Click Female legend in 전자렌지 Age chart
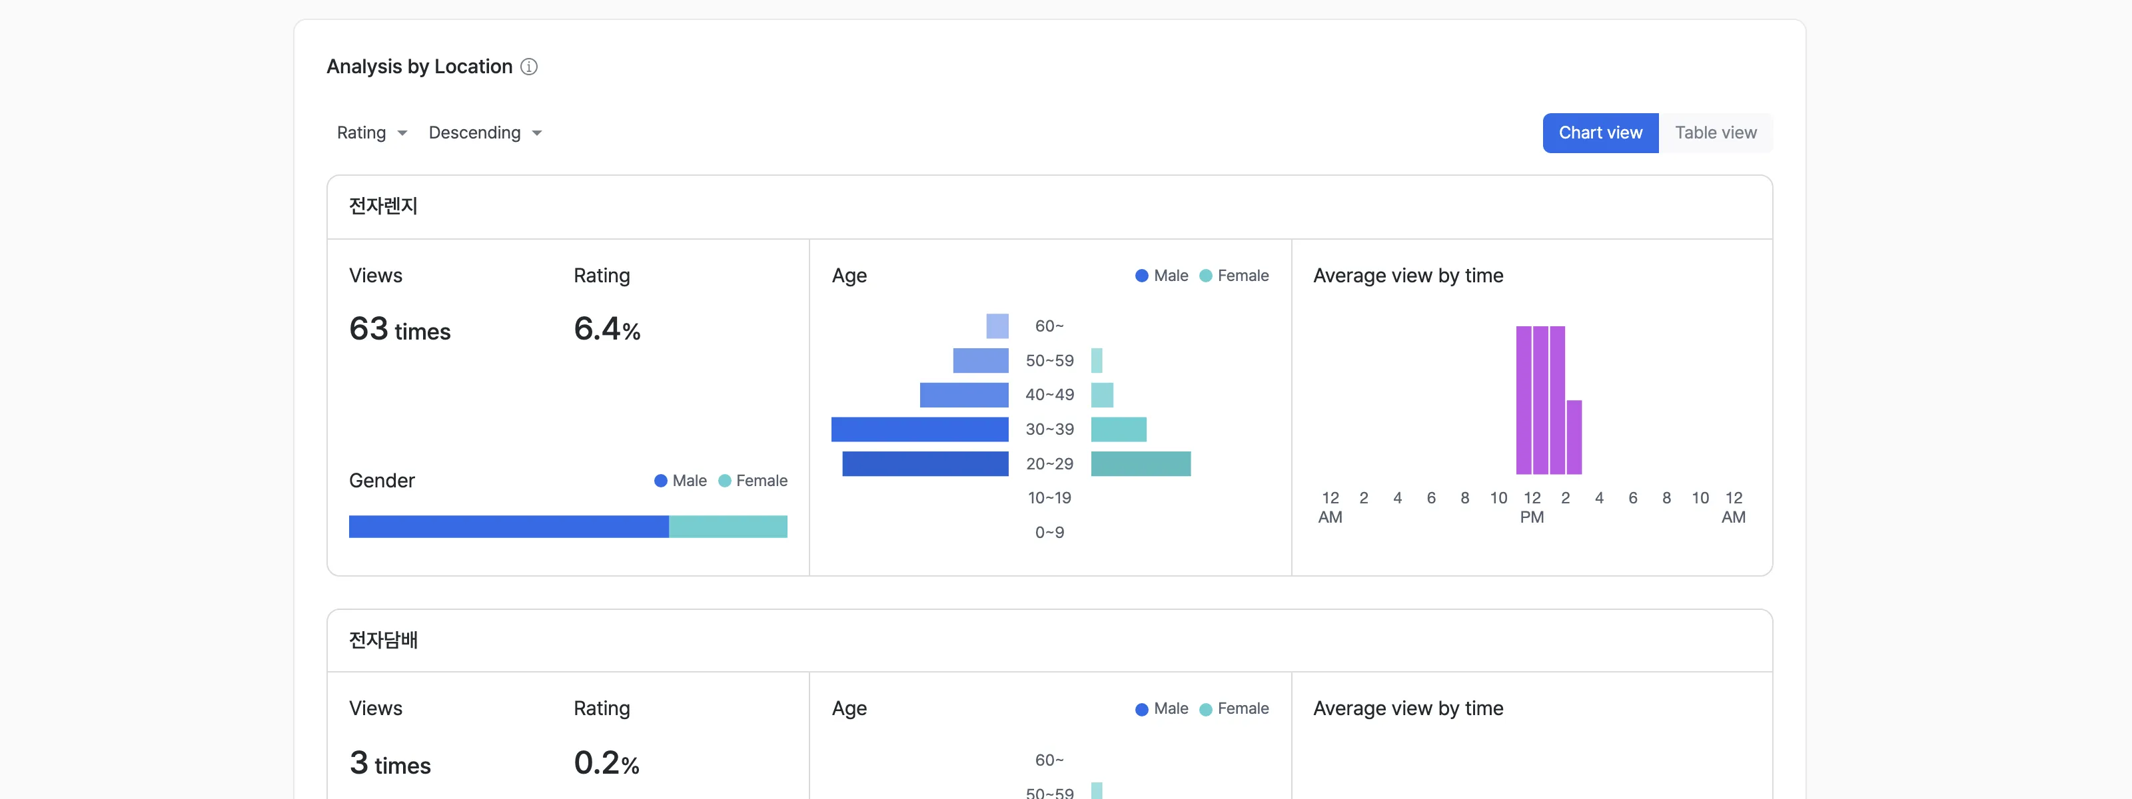This screenshot has height=799, width=2132. pyautogui.click(x=1233, y=276)
